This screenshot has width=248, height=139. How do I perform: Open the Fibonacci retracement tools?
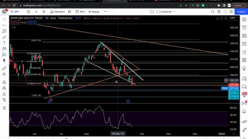[4, 31]
